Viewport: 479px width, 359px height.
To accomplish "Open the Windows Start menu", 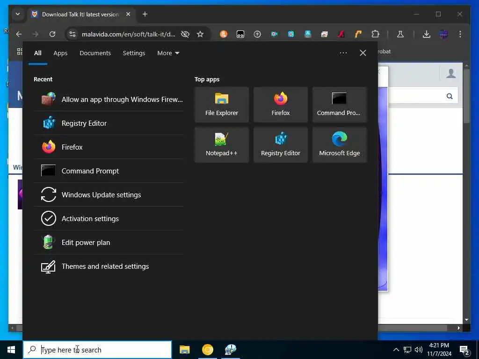I will click(x=11, y=350).
